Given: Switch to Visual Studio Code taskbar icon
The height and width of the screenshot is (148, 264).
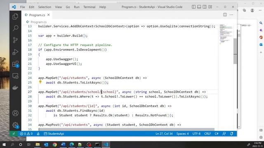Looking at the screenshot, I should coord(106,144).
